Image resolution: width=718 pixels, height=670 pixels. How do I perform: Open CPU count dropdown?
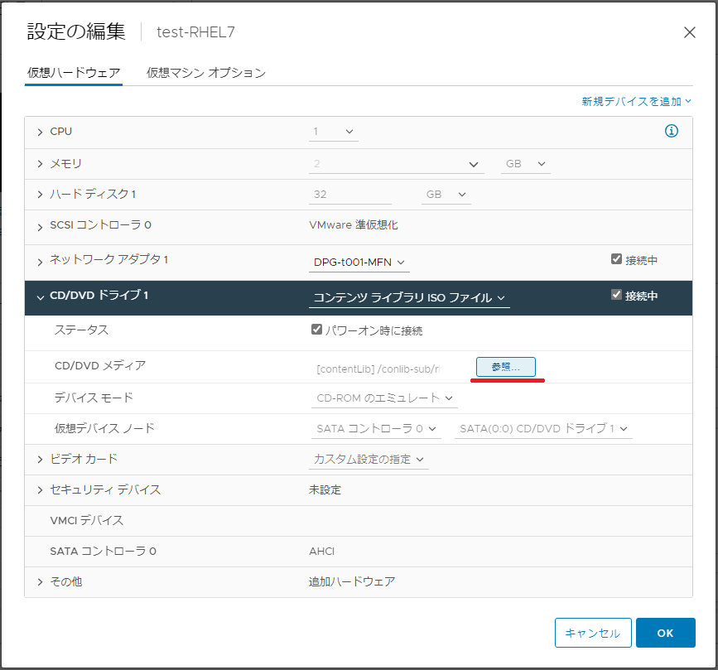pos(334,132)
